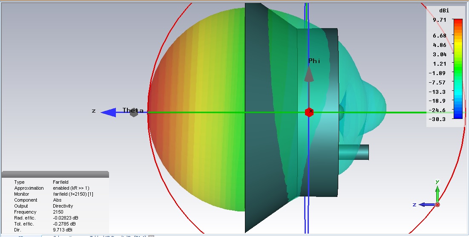Click legend value '-24.6'
The image size is (469, 237).
click(437, 110)
